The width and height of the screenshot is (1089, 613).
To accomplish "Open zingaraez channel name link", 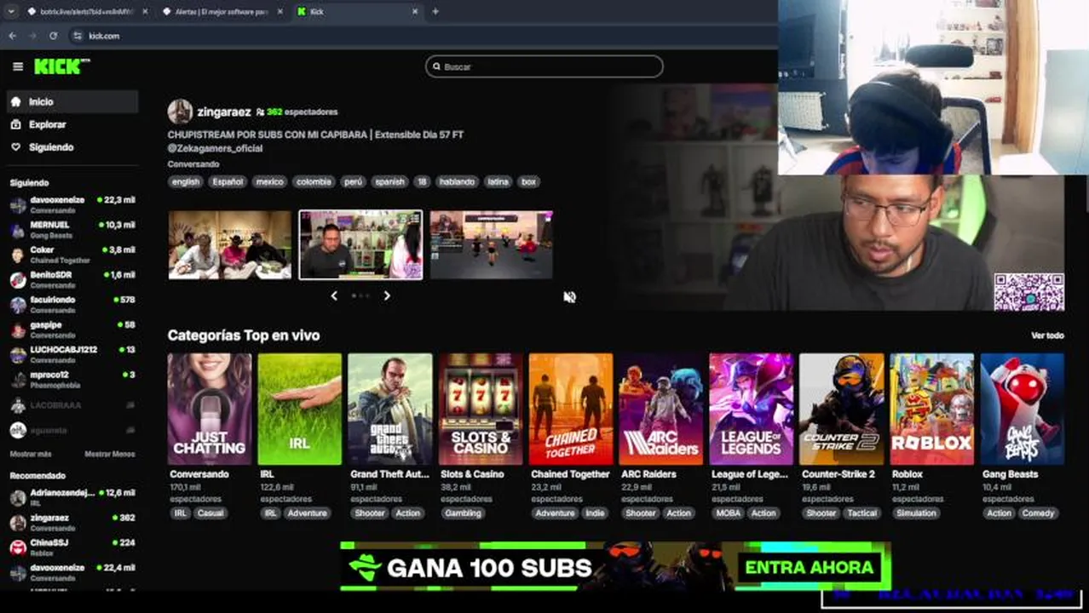I will [x=224, y=112].
